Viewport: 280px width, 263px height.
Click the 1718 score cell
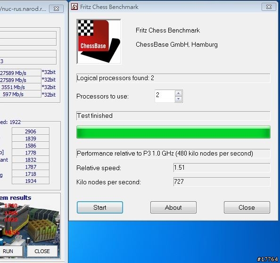[31, 174]
